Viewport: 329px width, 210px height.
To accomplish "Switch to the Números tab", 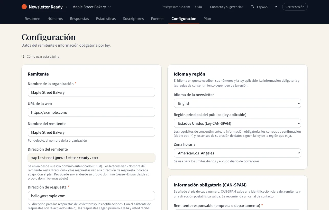I will (x=55, y=19).
